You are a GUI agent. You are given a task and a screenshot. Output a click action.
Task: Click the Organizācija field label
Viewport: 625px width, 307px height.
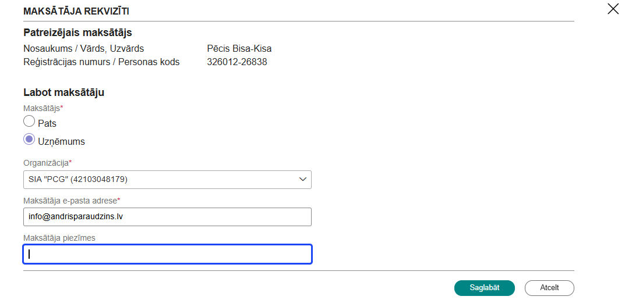pyautogui.click(x=47, y=163)
